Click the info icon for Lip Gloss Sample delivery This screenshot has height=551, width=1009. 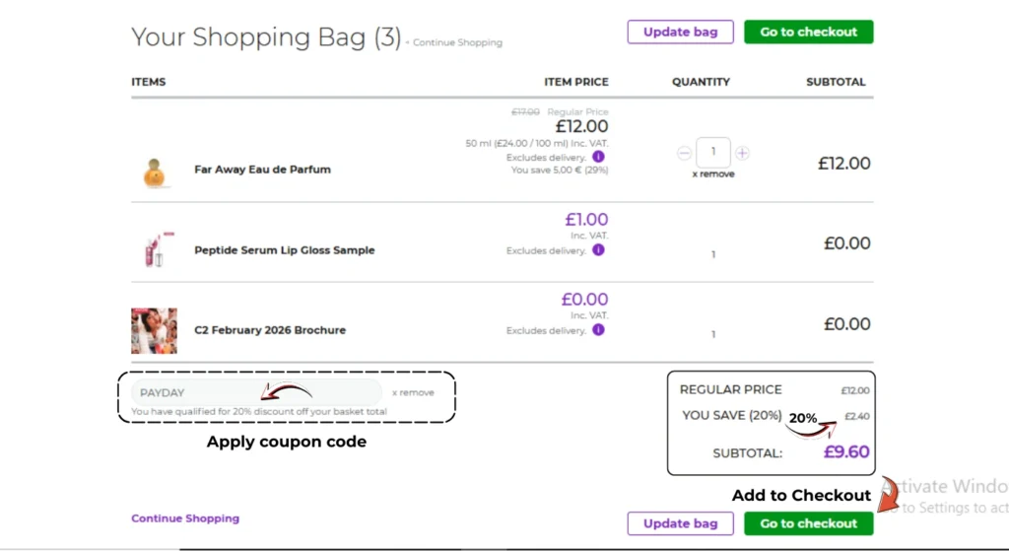pyautogui.click(x=599, y=250)
